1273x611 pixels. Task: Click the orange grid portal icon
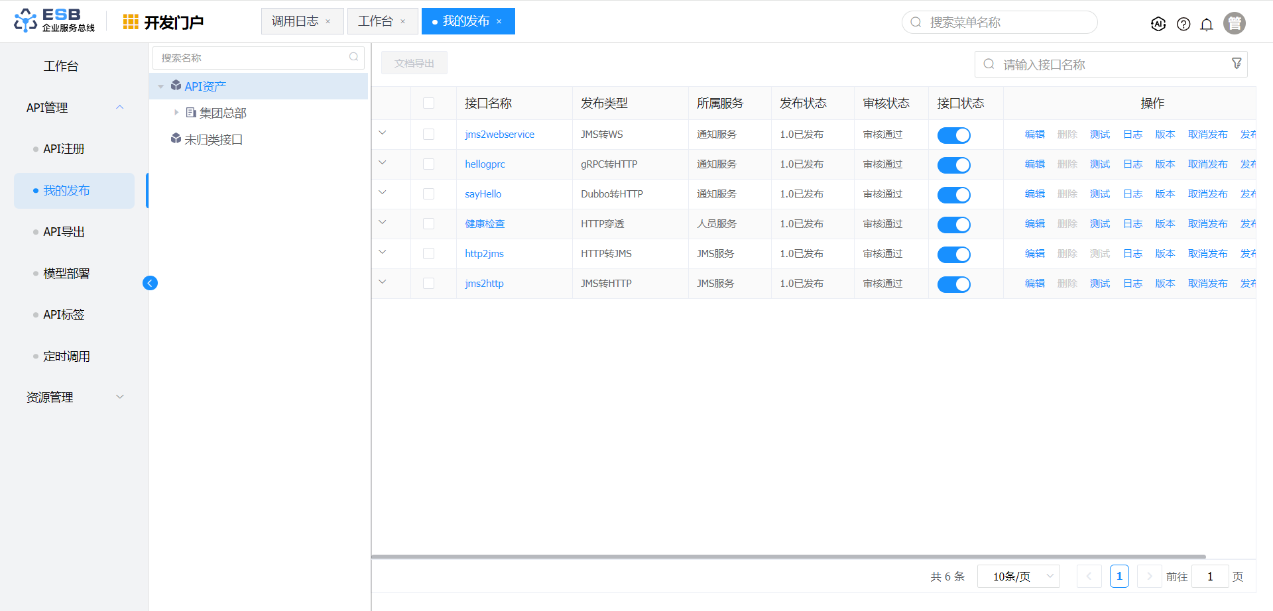(131, 22)
